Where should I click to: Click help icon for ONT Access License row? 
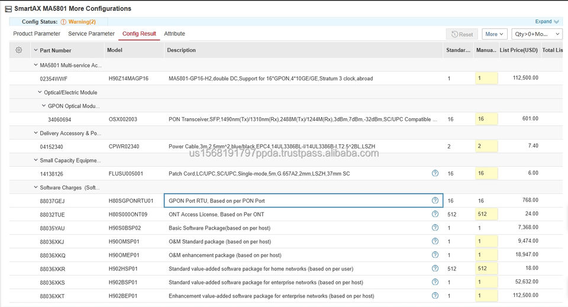click(x=435, y=214)
